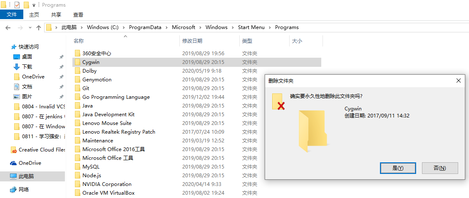The image size is (469, 198).
Task: Click the Go Programming Language folder icon
Action: (77, 97)
